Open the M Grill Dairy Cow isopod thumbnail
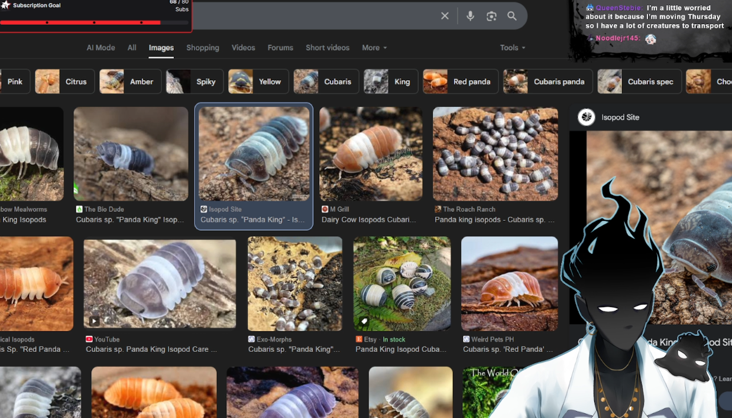Screen dimensions: 732x418 coord(371,154)
